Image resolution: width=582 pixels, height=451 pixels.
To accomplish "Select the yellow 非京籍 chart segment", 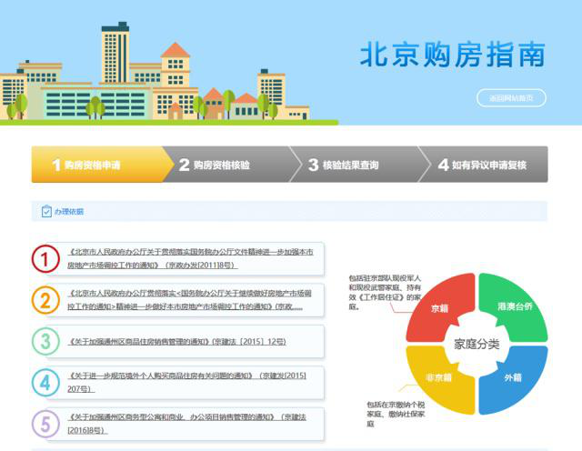I will [x=440, y=378].
